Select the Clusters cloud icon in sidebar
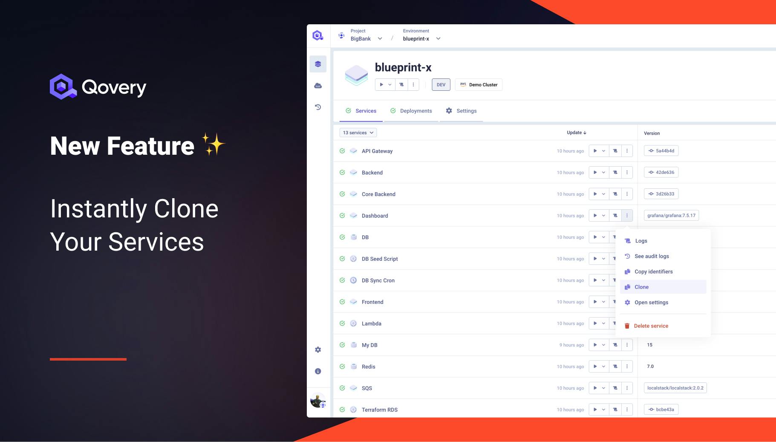 318,85
